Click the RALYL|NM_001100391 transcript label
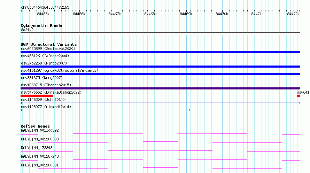 pyautogui.click(x=40, y=165)
